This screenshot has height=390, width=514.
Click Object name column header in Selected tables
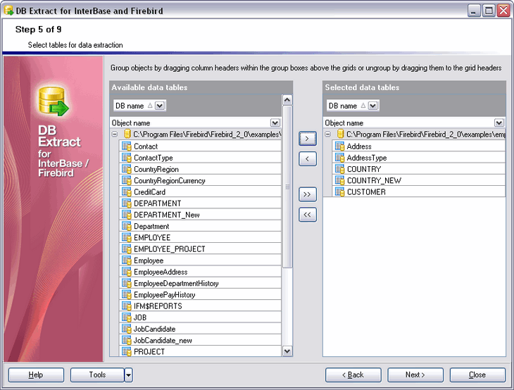click(414, 123)
